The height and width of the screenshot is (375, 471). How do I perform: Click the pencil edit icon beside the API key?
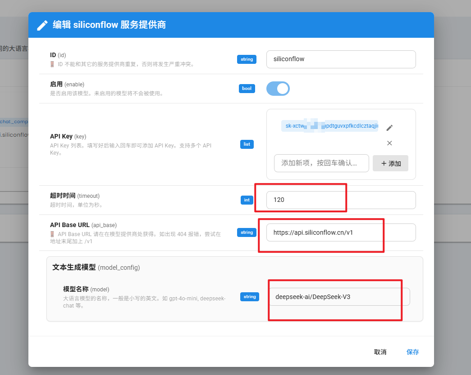[389, 128]
